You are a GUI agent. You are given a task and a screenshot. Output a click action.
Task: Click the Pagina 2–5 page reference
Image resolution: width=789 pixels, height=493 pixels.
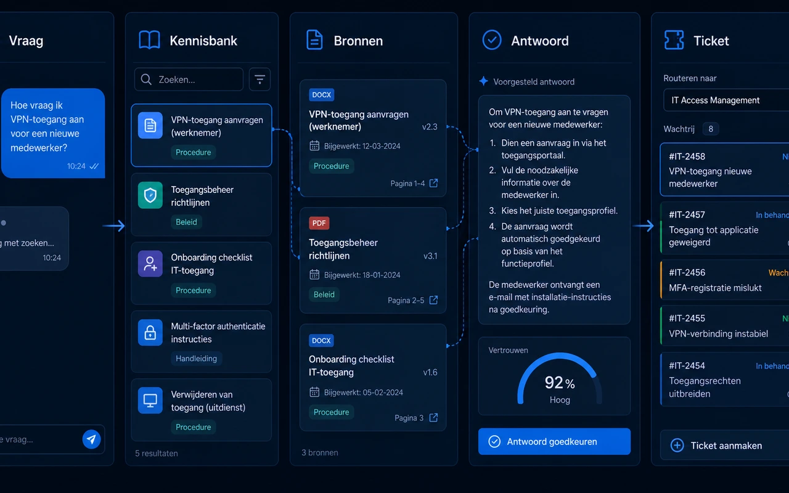(406, 300)
